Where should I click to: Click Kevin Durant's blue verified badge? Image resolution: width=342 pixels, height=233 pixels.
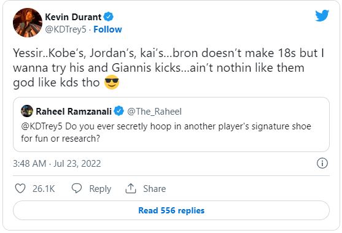[x=108, y=17]
